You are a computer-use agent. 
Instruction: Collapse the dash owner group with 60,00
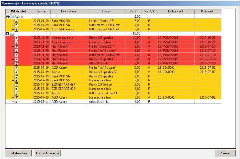[x=8, y=34]
